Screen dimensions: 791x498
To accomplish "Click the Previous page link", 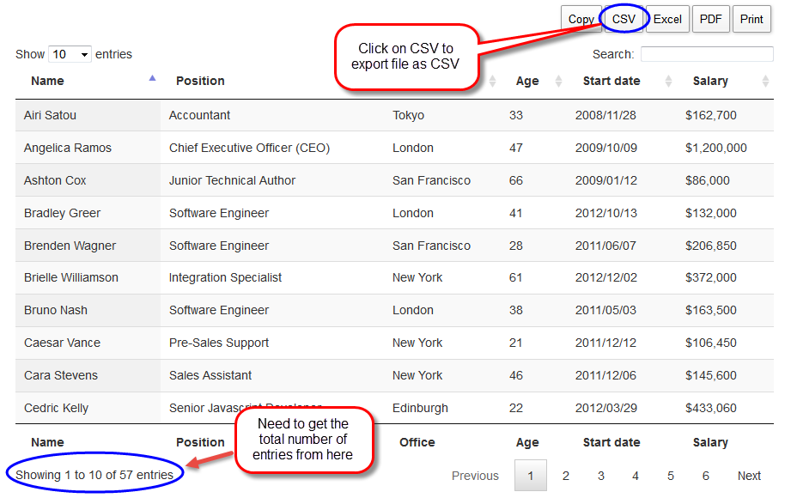I will [475, 476].
